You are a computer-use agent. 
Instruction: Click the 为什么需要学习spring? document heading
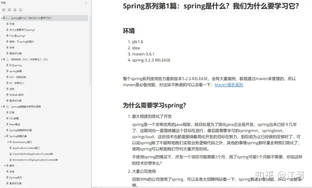(154, 105)
